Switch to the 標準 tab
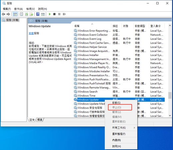Image resolution: width=173 pixels, height=150 pixels. point(40,120)
